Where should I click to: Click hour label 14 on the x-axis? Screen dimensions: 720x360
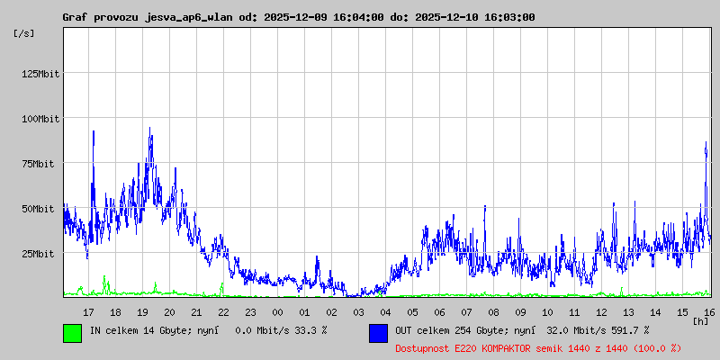pos(655,312)
